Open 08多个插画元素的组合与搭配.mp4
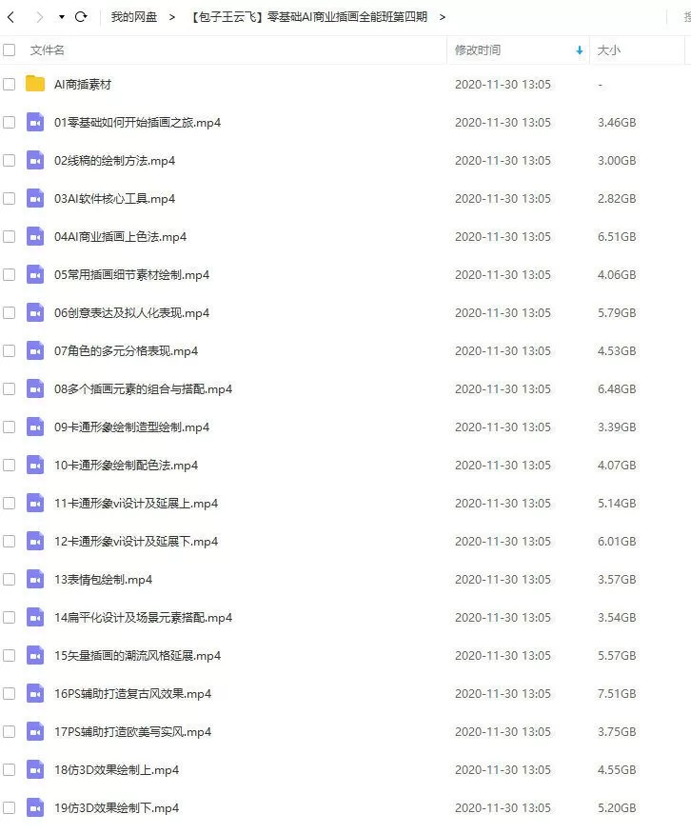691x834 pixels. pyautogui.click(x=143, y=389)
